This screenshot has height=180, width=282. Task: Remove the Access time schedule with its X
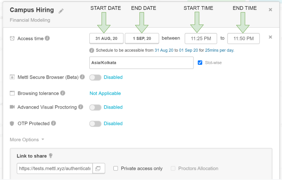point(270,37)
